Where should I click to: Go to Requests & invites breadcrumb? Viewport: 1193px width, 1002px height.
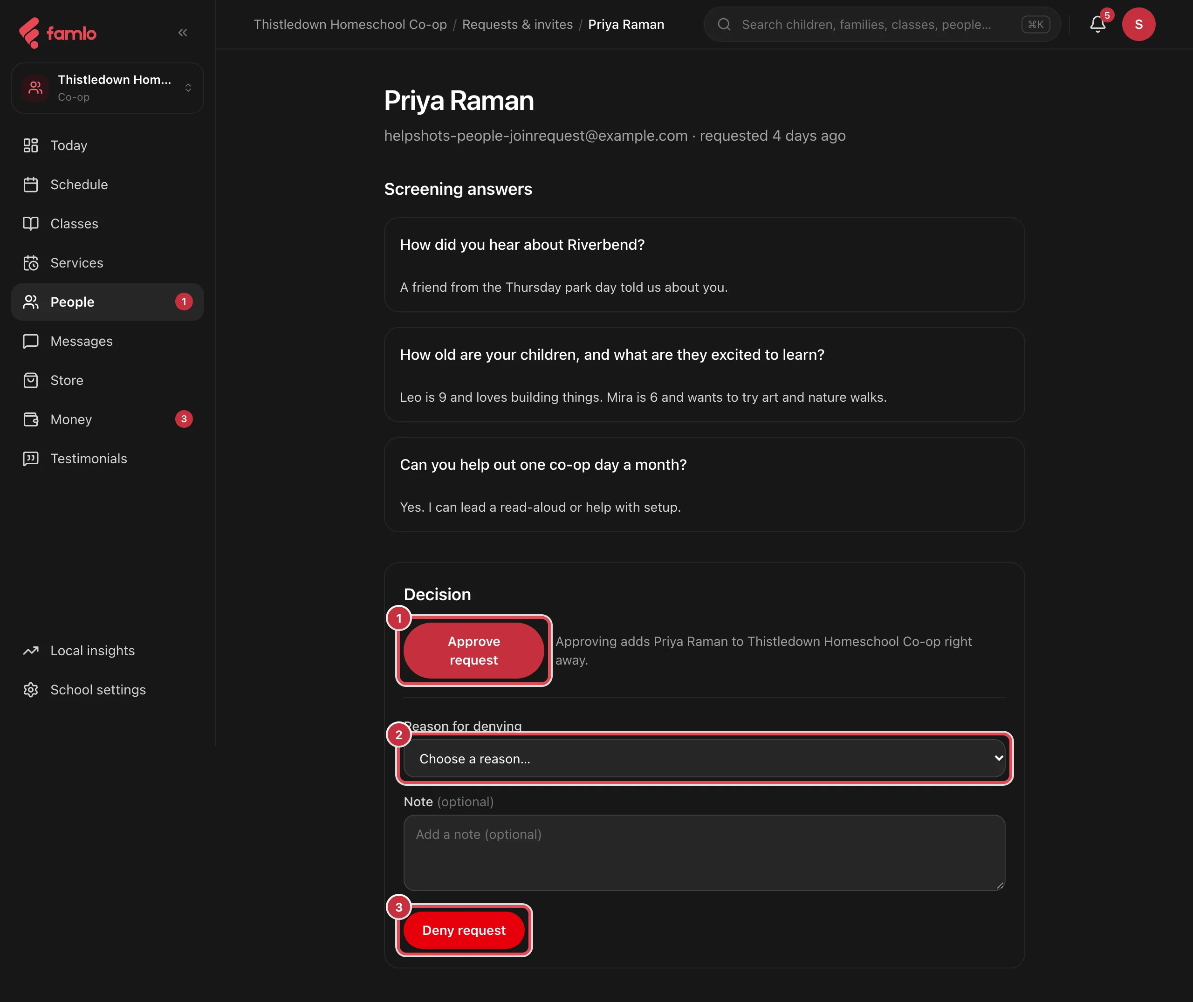518,24
